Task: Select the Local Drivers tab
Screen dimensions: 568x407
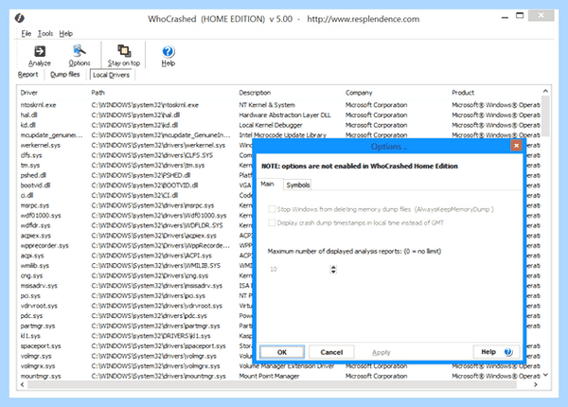Action: [111, 75]
